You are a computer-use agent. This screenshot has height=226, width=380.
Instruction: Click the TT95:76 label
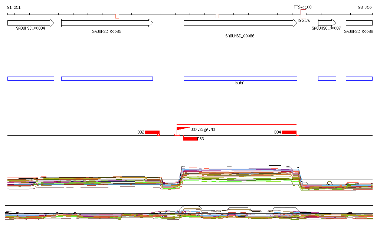point(303,20)
